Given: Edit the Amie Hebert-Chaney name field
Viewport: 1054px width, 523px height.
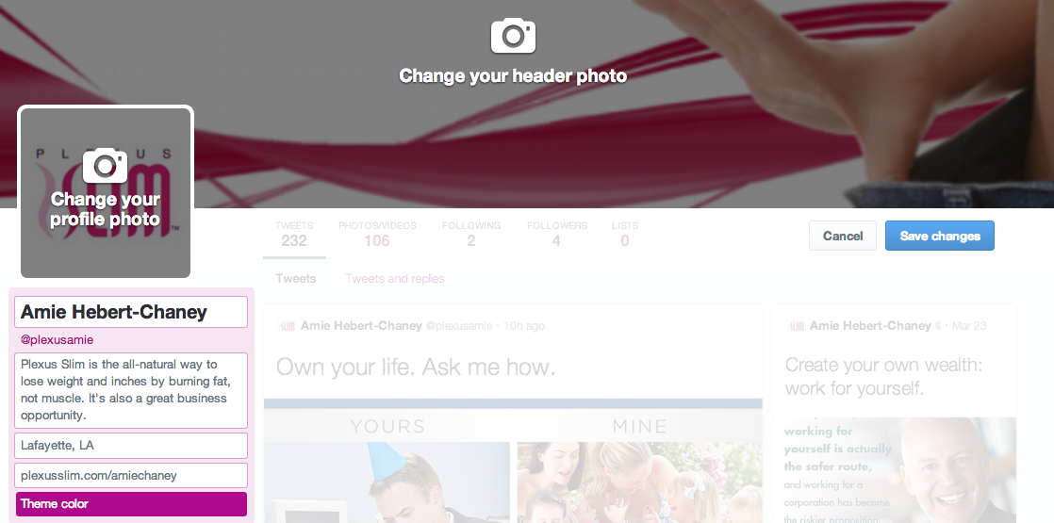Looking at the screenshot, I should 131,313.
